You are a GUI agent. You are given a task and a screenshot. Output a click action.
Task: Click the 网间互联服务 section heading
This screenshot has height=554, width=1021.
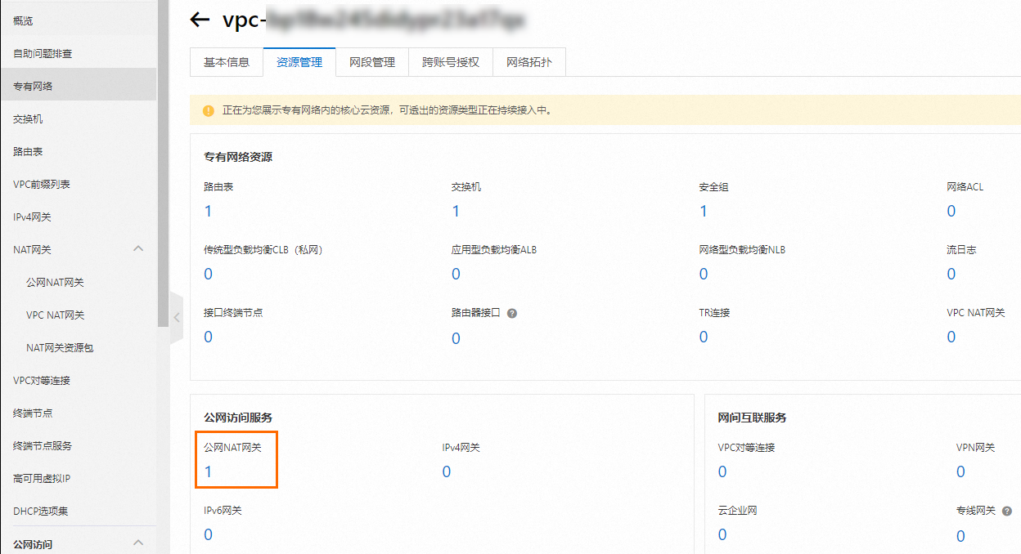[752, 418]
